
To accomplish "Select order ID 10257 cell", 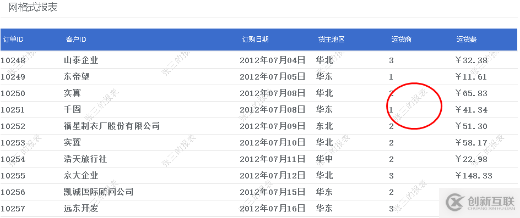I will coord(13,209).
